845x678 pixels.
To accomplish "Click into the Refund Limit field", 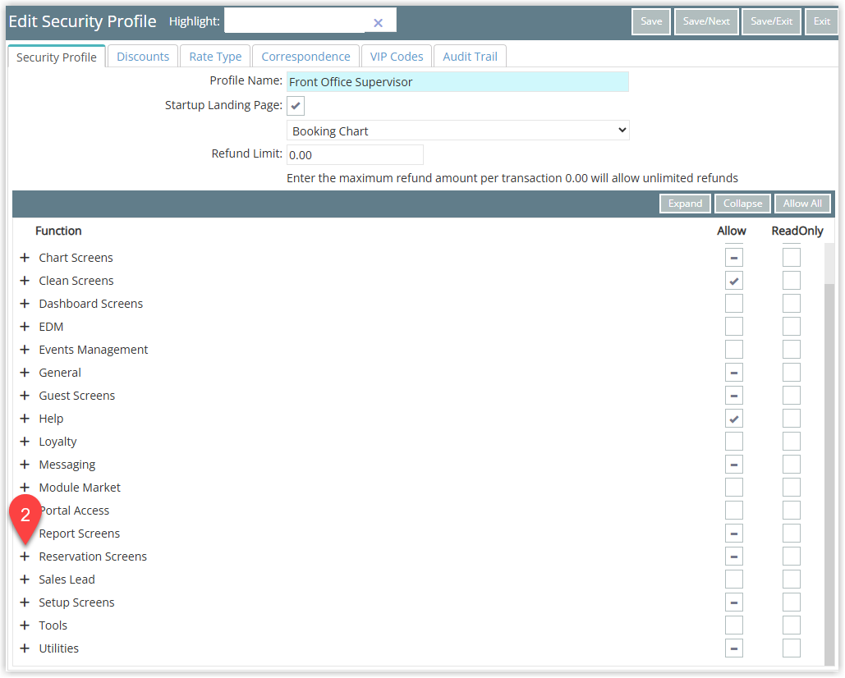I will click(355, 155).
